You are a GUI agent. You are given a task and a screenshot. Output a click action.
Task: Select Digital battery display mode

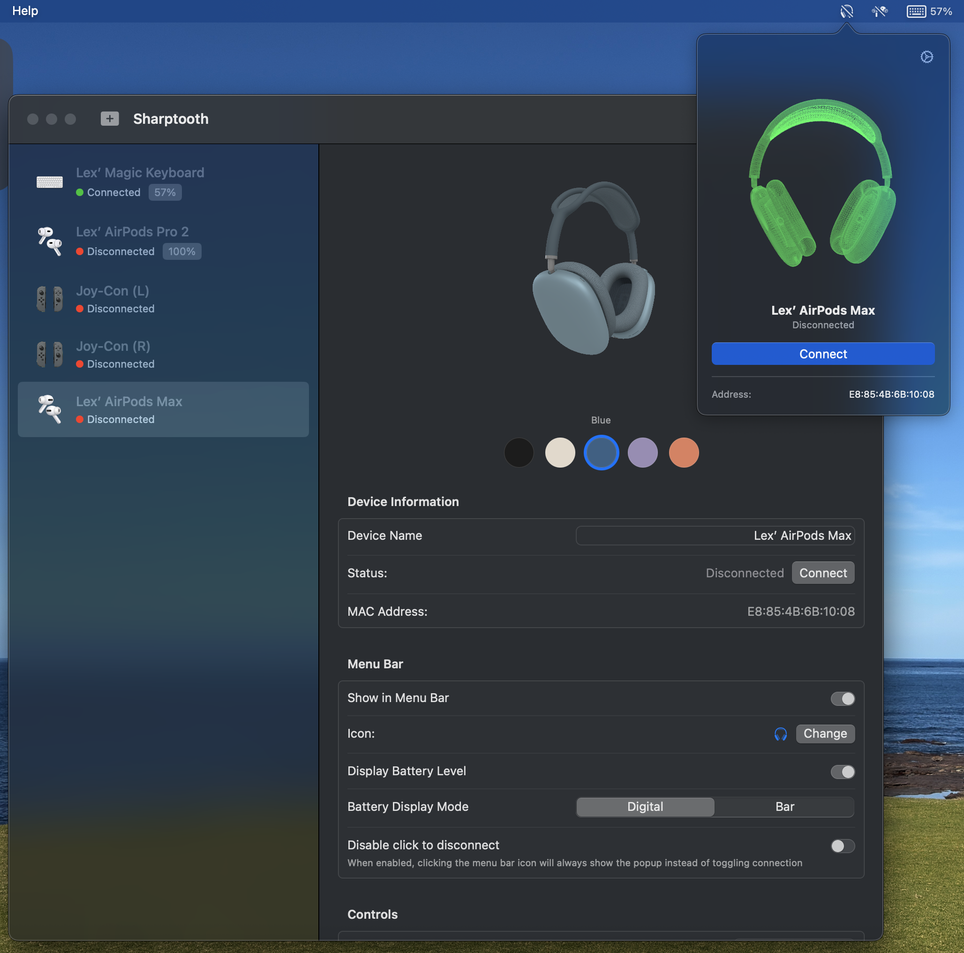[x=645, y=807]
